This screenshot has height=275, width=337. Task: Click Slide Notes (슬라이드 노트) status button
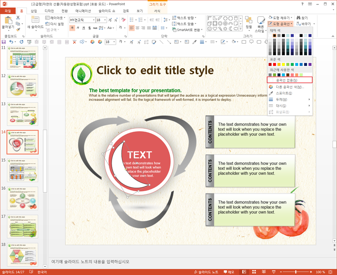click(x=206, y=272)
